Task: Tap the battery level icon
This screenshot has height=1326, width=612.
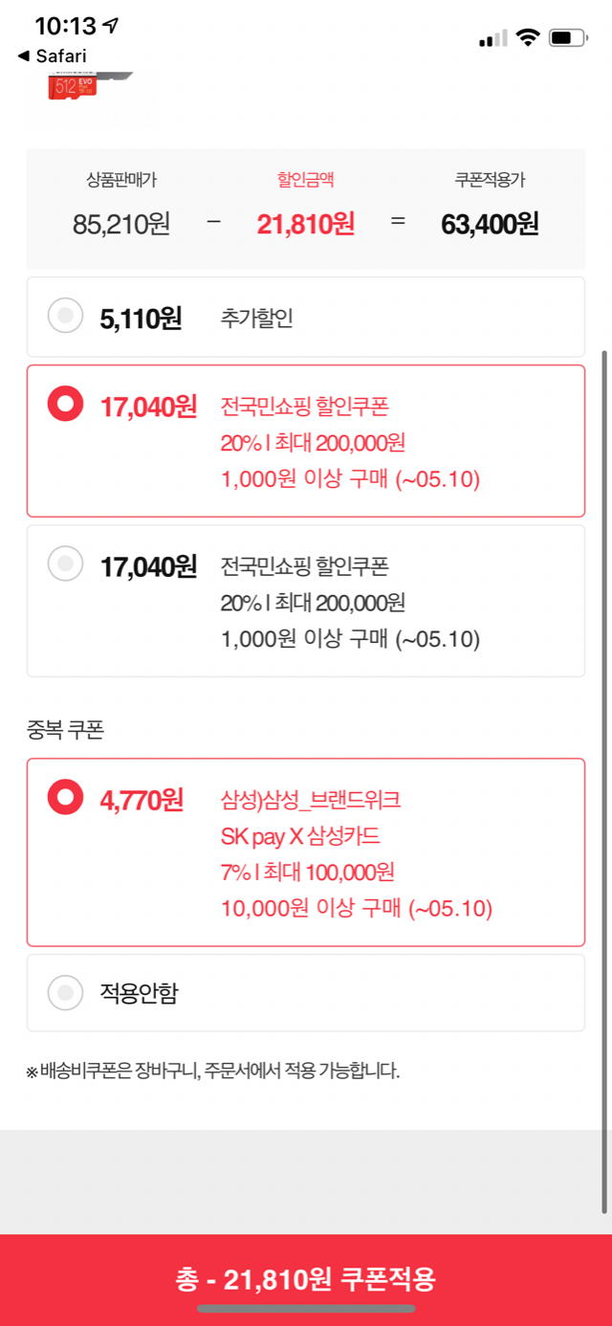Action: click(571, 38)
